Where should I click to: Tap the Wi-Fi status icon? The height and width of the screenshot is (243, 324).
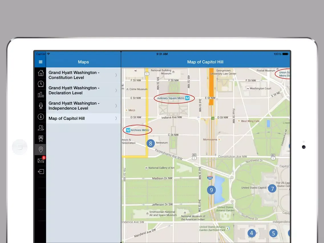coord(48,54)
